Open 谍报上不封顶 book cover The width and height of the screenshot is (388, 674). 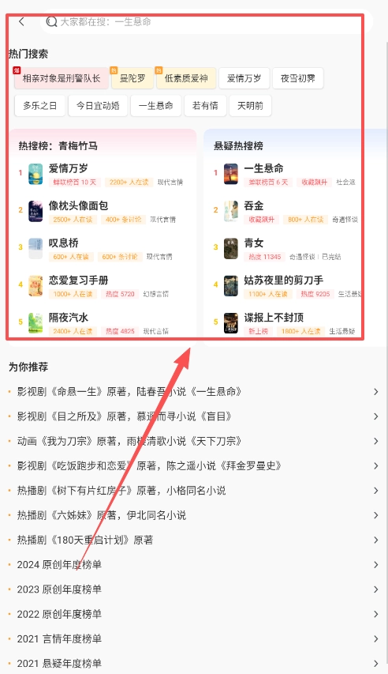tap(231, 323)
